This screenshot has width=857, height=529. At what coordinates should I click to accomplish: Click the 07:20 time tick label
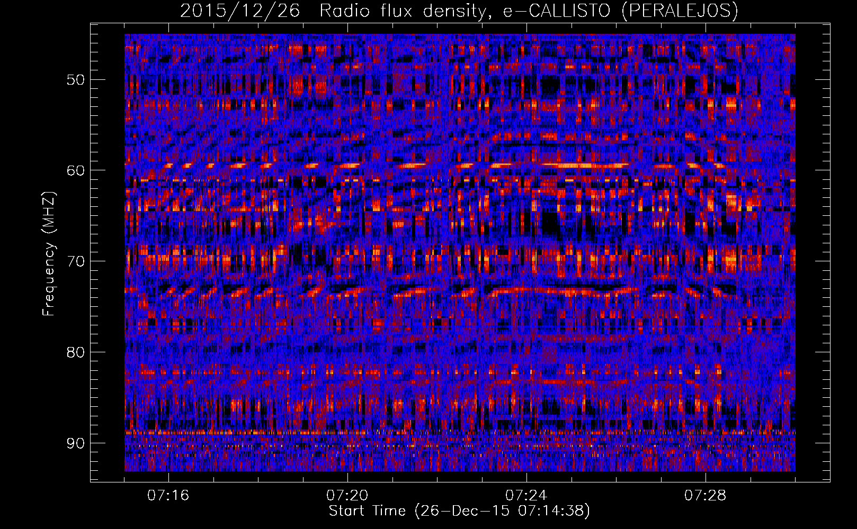(x=347, y=495)
